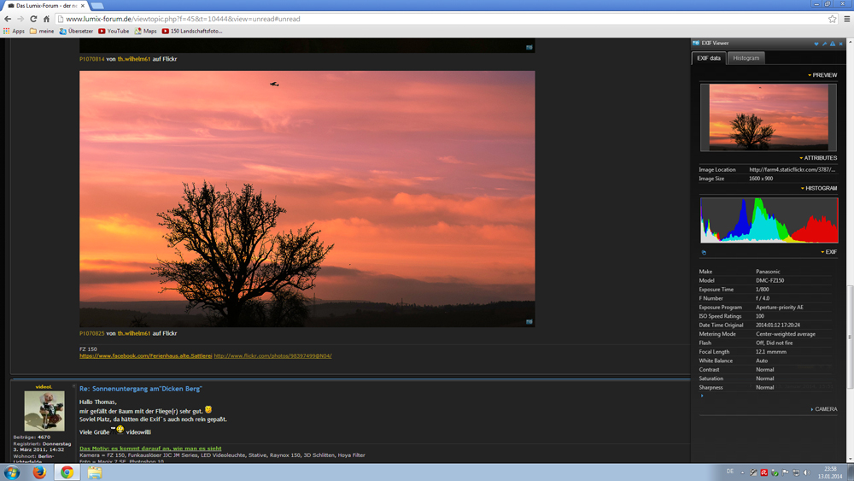Click the heart icon in EXIF Viewer header
Screen dimensions: 854x481
coord(816,44)
